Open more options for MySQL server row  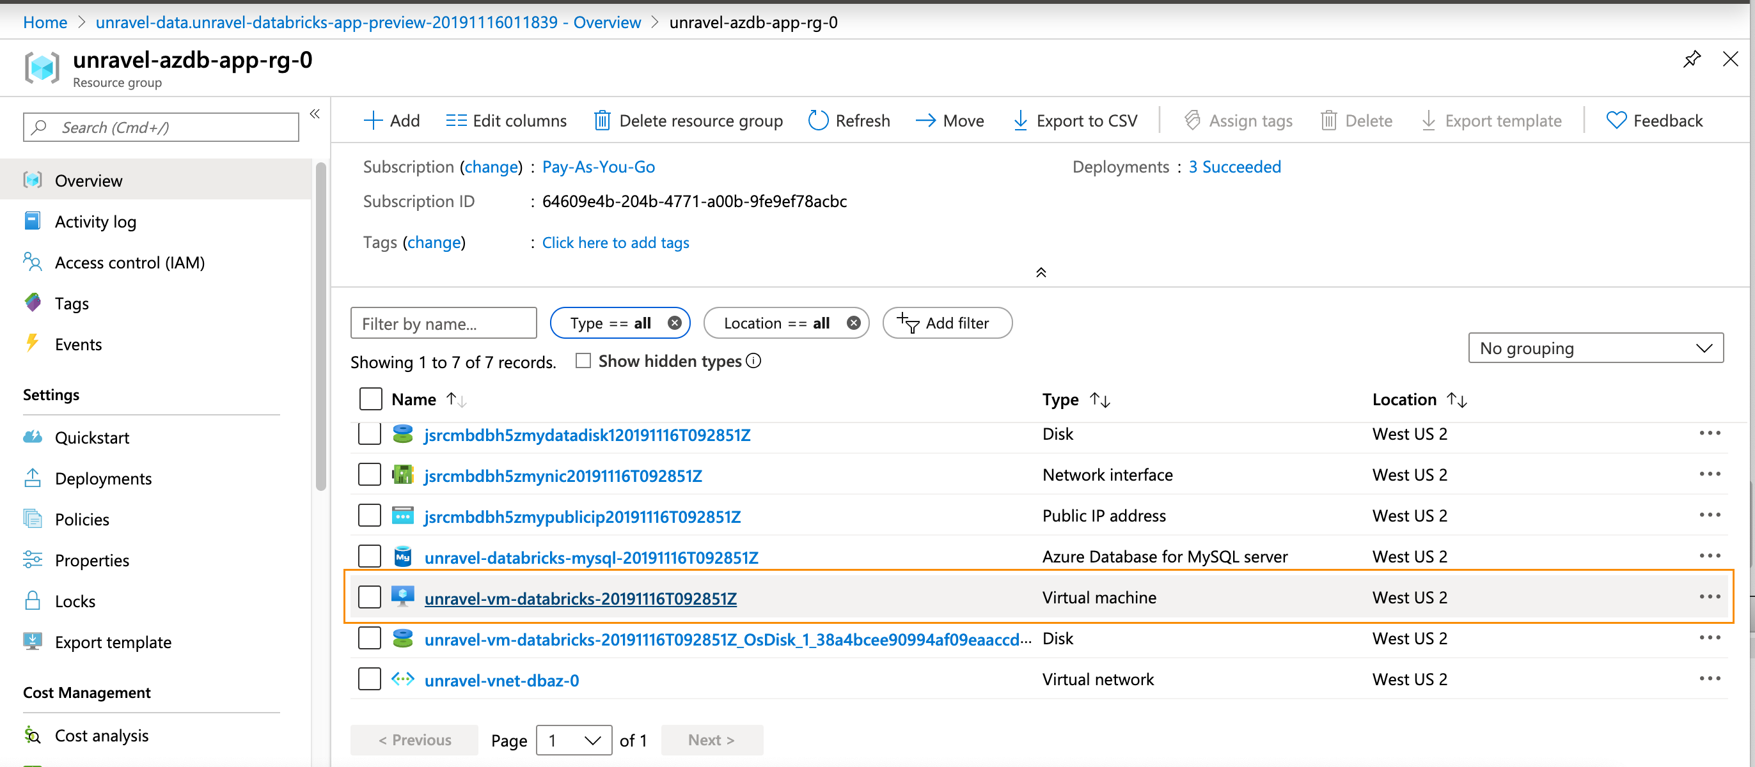point(1710,556)
